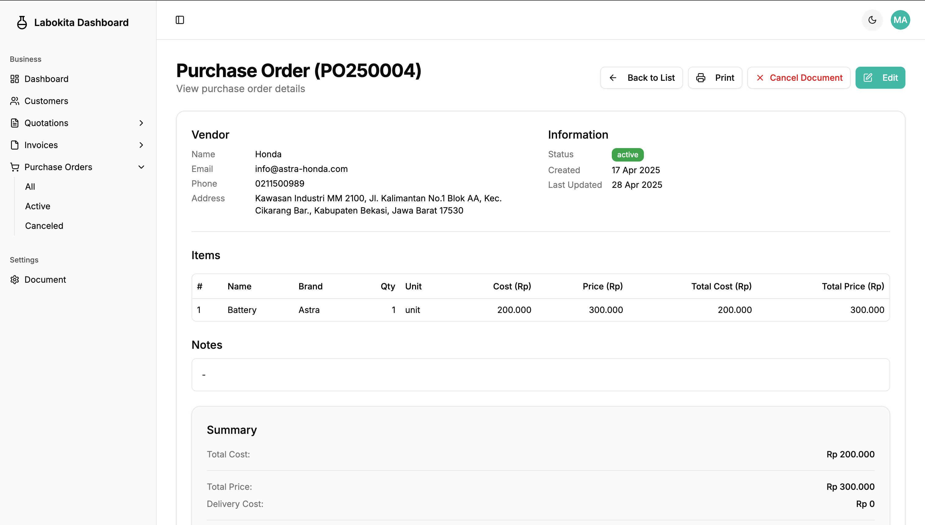Viewport: 925px width, 525px height.
Task: Click Delivery Cost value Rp 0
Action: pos(865,504)
